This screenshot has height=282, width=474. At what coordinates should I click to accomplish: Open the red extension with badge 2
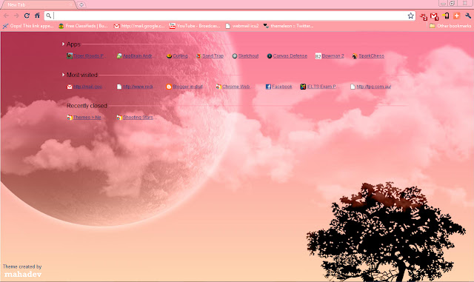tap(423, 16)
